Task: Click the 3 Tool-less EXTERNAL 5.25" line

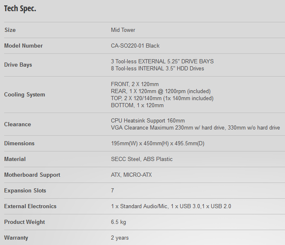Action: [162, 61]
